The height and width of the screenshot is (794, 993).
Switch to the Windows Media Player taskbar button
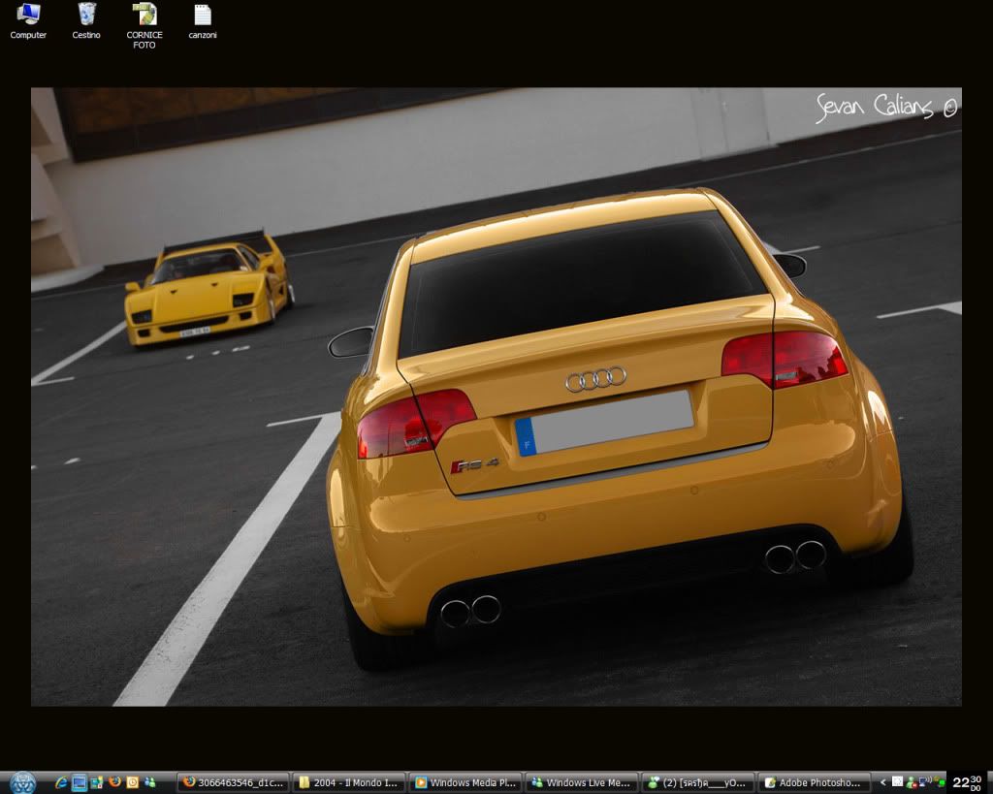[465, 782]
